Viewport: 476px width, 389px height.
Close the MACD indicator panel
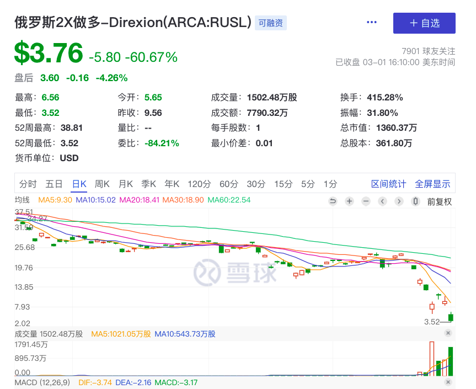pos(448,382)
